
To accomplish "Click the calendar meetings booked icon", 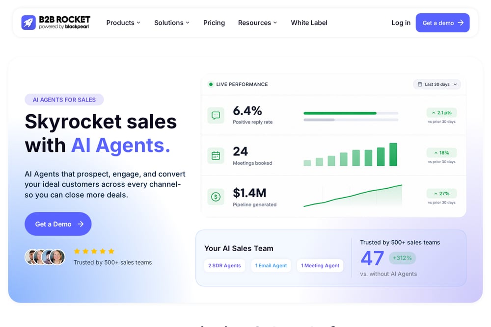I will [216, 156].
